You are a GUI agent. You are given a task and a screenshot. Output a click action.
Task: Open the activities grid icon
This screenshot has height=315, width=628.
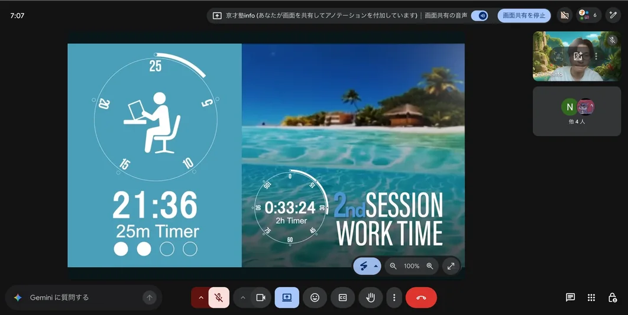(x=591, y=297)
